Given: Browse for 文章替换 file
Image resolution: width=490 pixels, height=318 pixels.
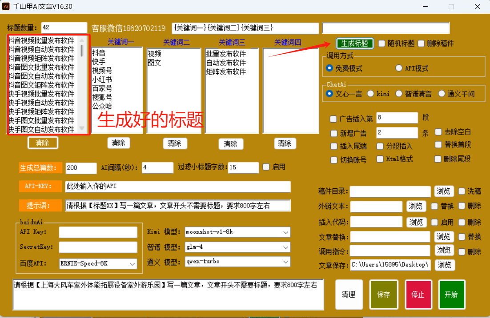Looking at the screenshot, I should pyautogui.click(x=444, y=237).
